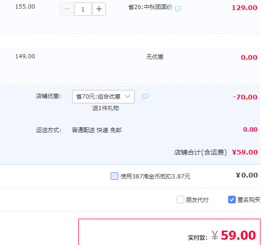The image size is (262, 245).
Task: Click the 送1件礼物 gift text
Action: pyautogui.click(x=105, y=108)
